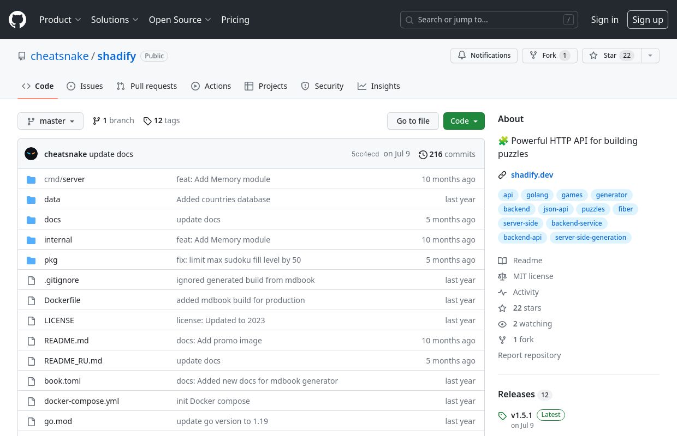Viewport: 677px width, 436px height.
Task: Click the server-side-generation topic tag
Action: (591, 238)
